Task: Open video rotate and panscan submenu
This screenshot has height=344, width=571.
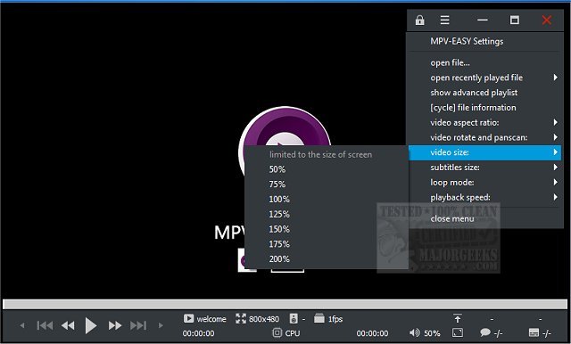Action: [x=484, y=137]
